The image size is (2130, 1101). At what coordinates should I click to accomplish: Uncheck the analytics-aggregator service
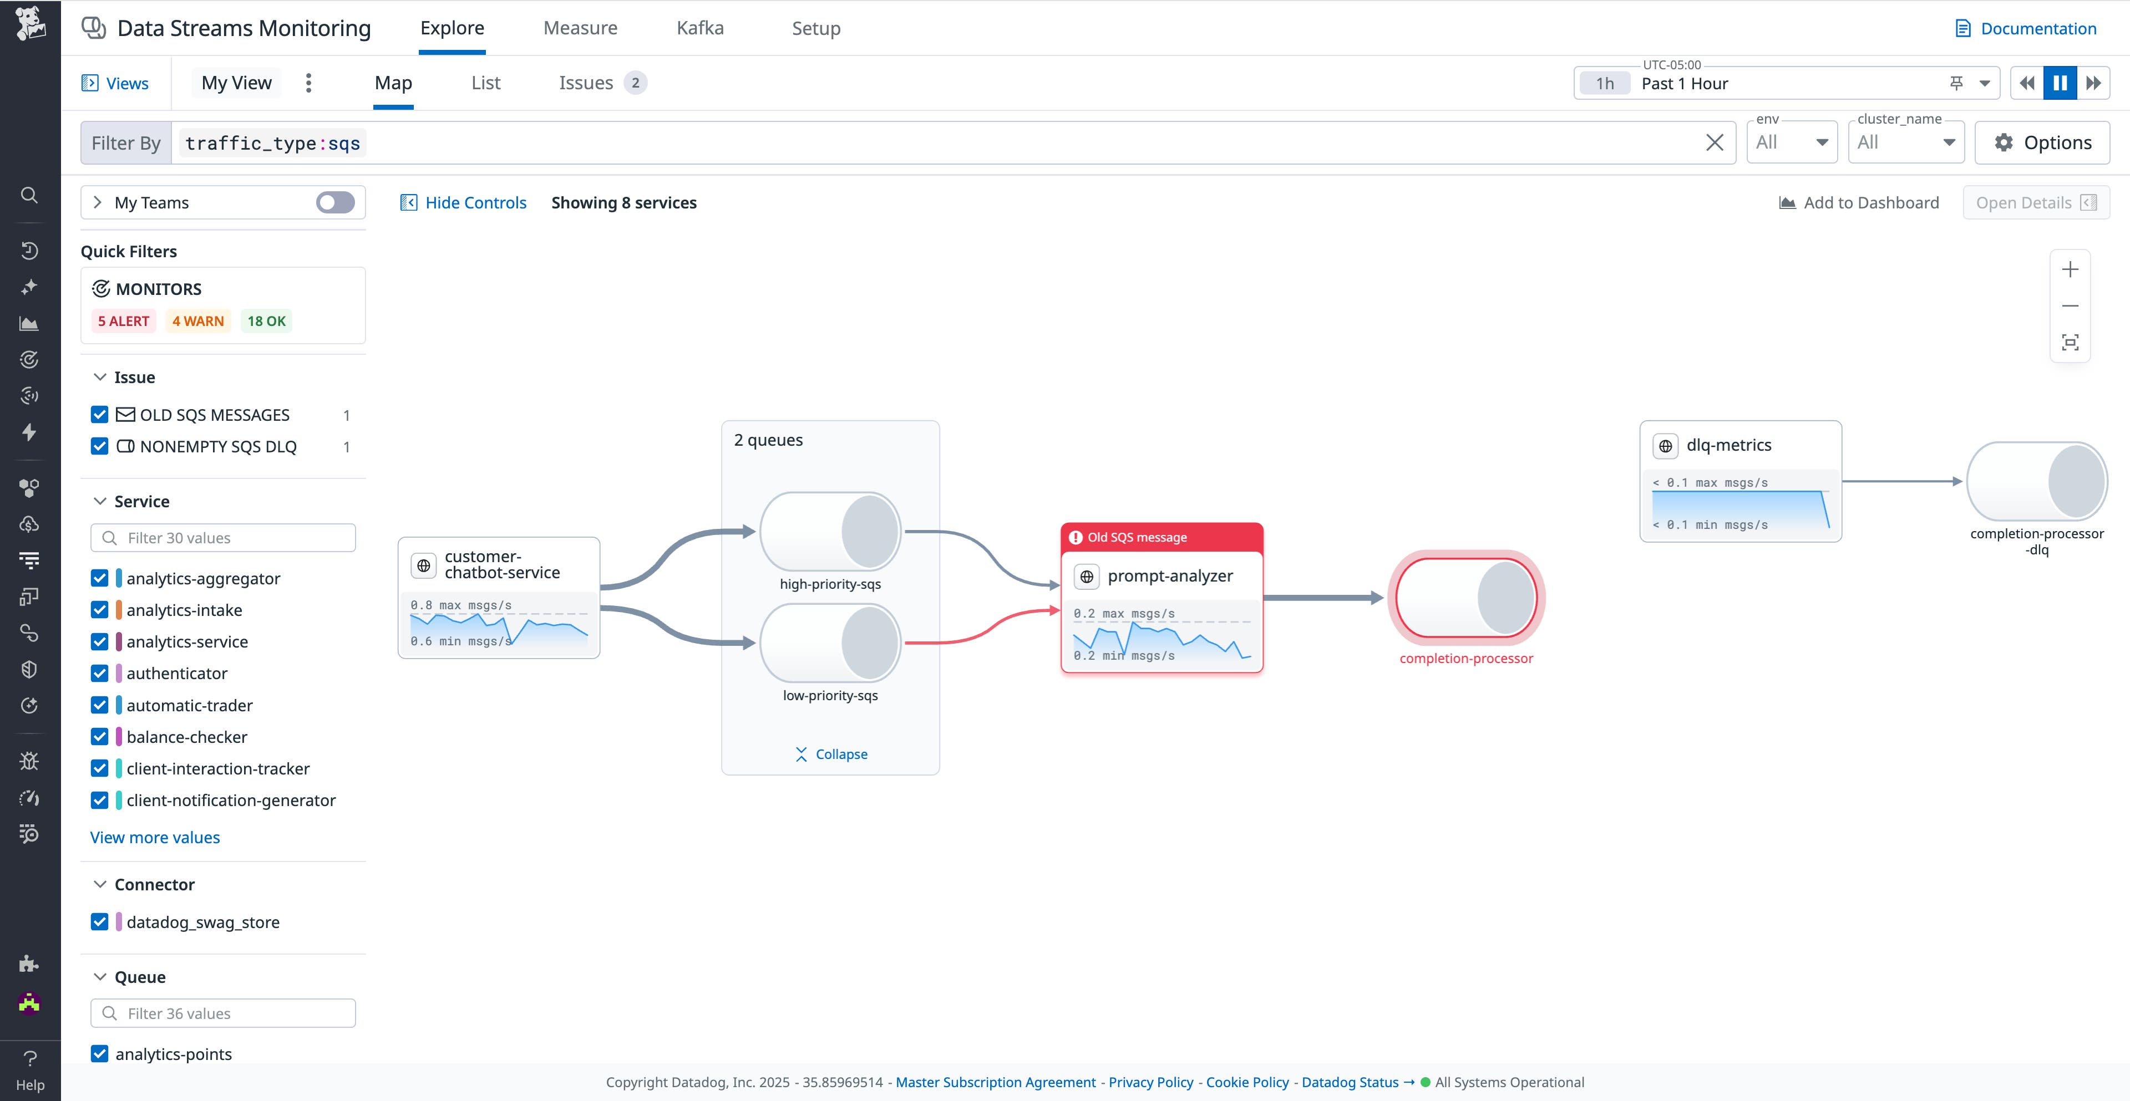(99, 578)
